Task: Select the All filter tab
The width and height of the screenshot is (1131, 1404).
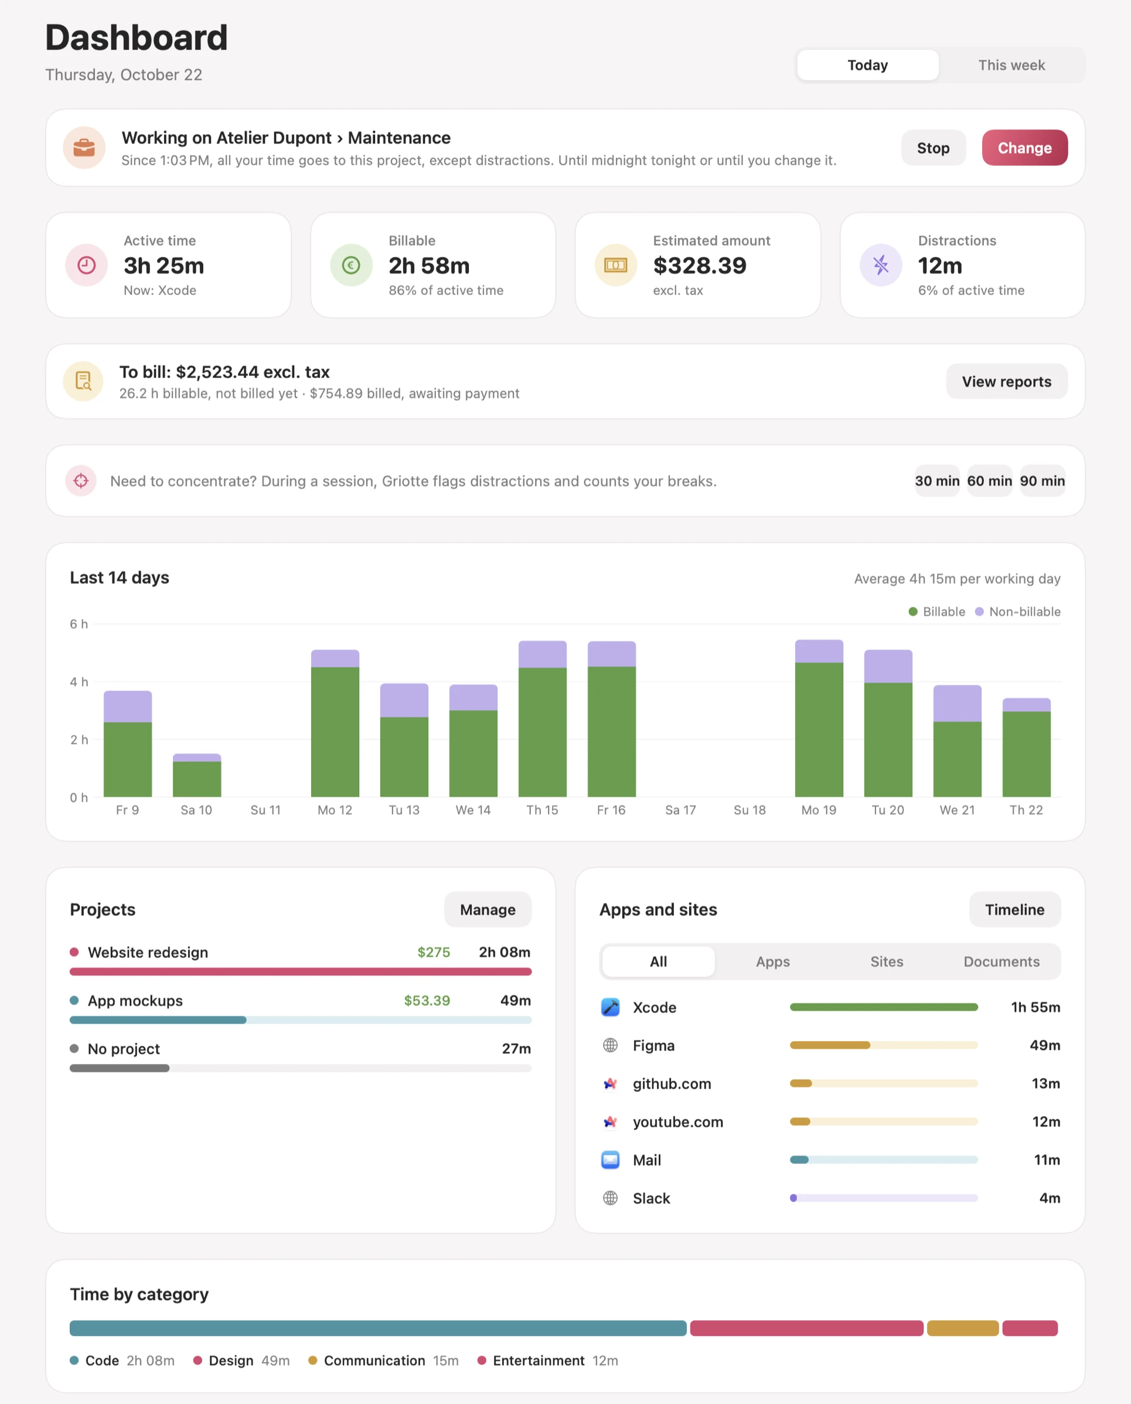Action: point(659,961)
